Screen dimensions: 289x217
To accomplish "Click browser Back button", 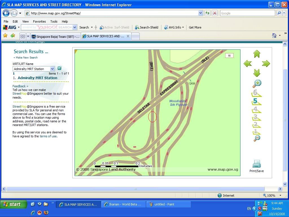I will coord(6,13).
